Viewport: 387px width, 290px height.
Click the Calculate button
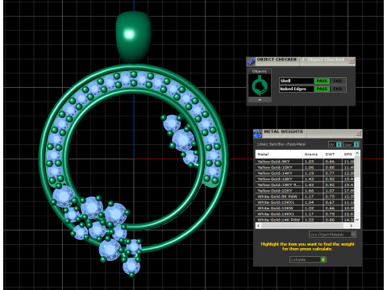pyautogui.click(x=308, y=259)
